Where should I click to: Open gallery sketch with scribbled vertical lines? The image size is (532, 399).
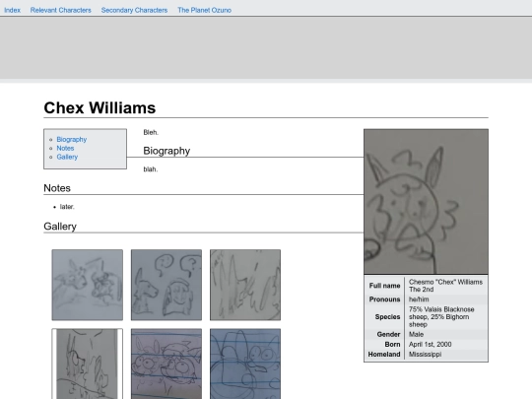(x=245, y=285)
